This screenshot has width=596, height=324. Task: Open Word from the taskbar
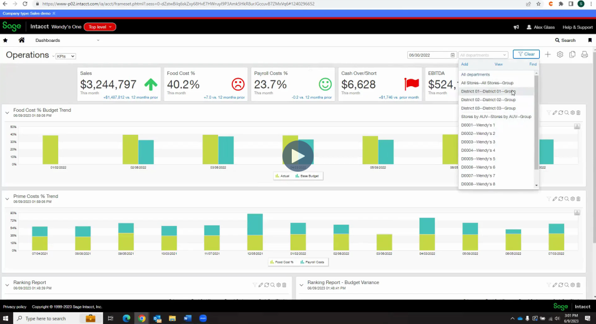click(x=187, y=318)
